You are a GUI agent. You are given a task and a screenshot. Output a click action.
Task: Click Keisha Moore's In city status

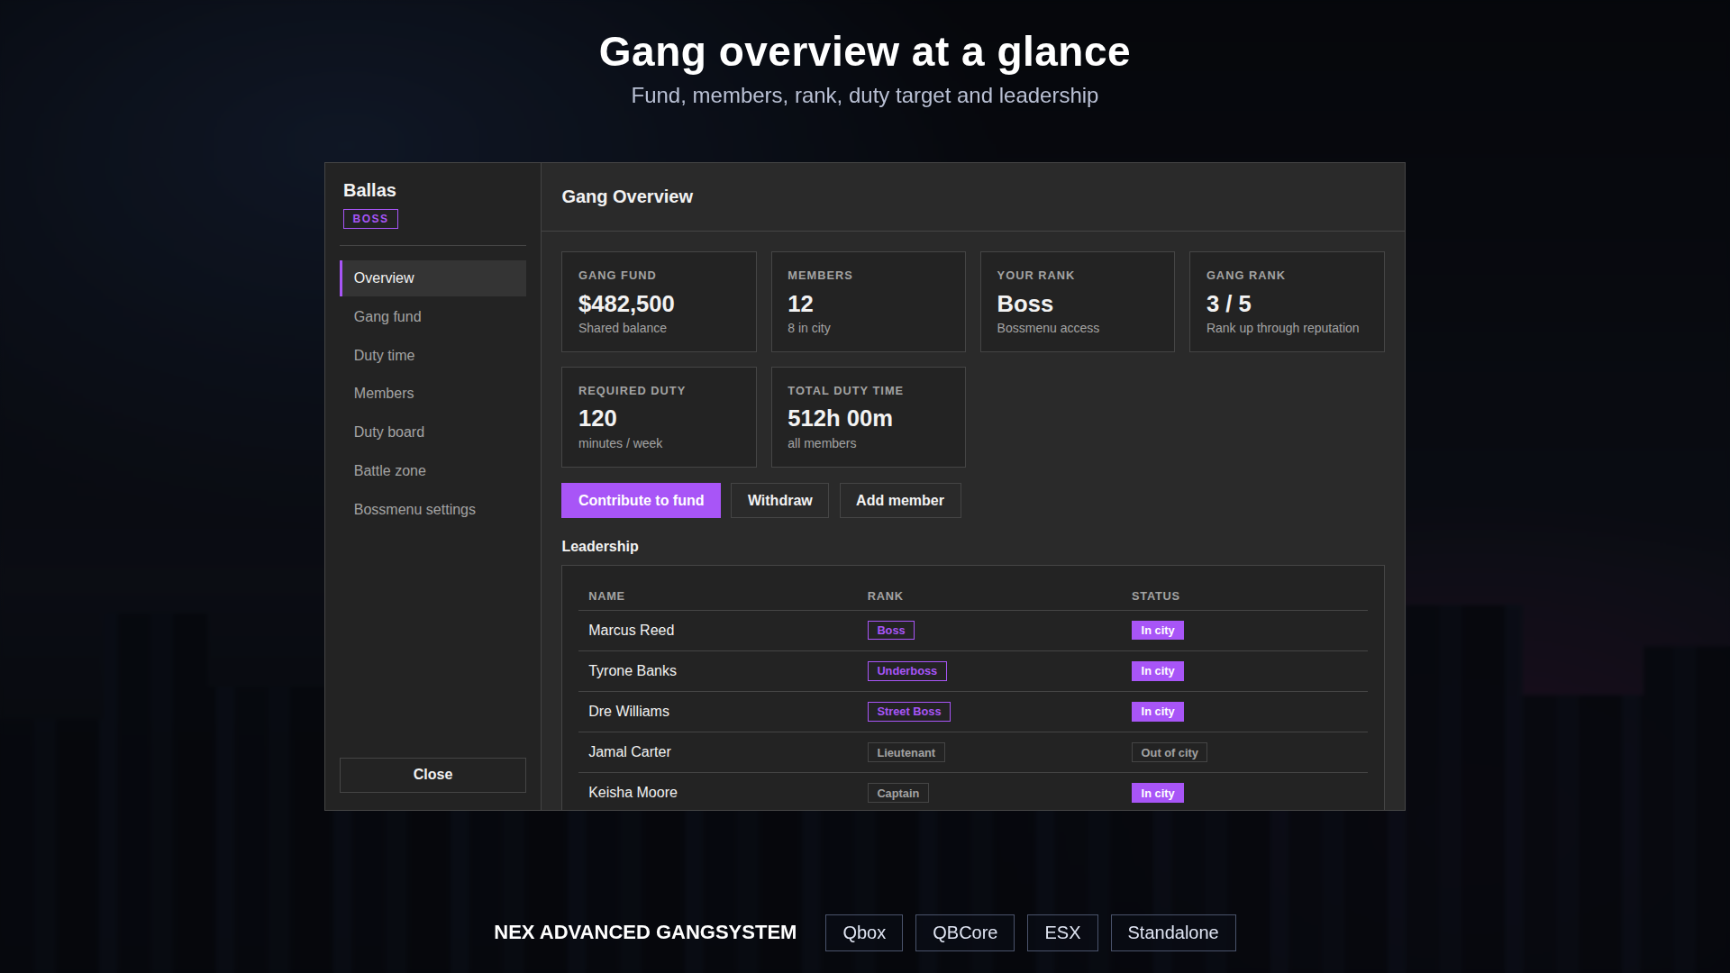click(1158, 794)
